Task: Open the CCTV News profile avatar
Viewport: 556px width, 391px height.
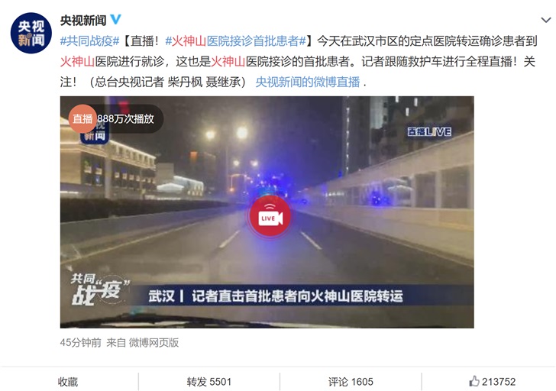Action: coord(31,33)
